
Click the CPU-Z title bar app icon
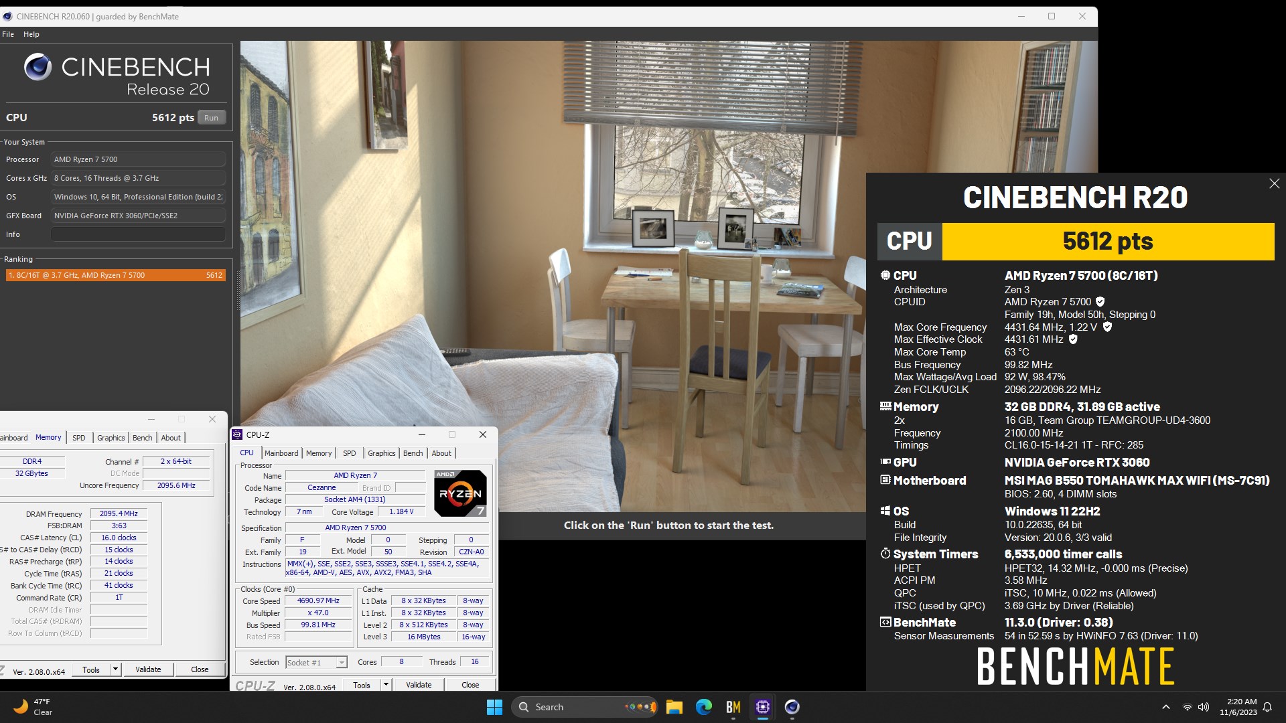tap(237, 434)
